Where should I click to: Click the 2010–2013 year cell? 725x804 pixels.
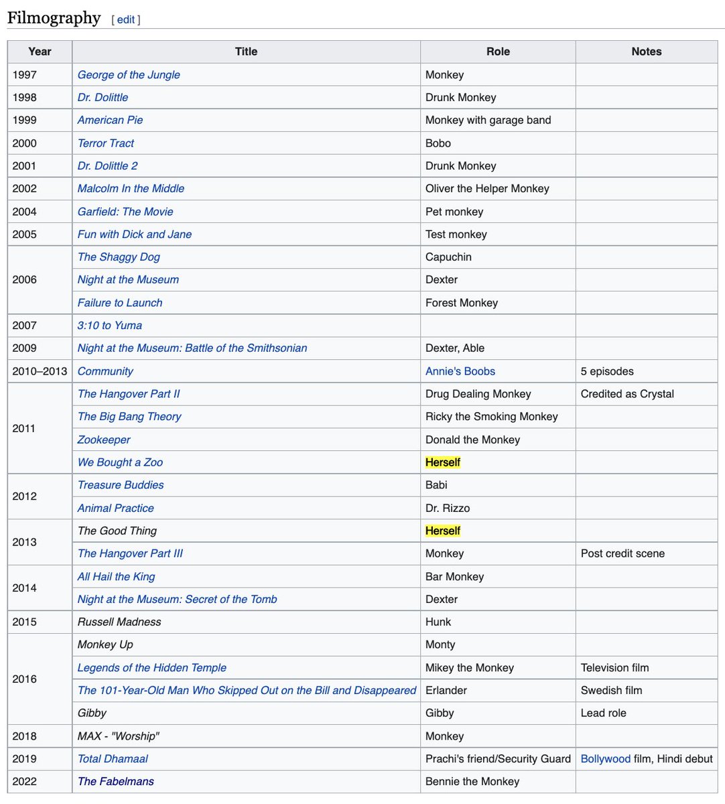point(40,371)
